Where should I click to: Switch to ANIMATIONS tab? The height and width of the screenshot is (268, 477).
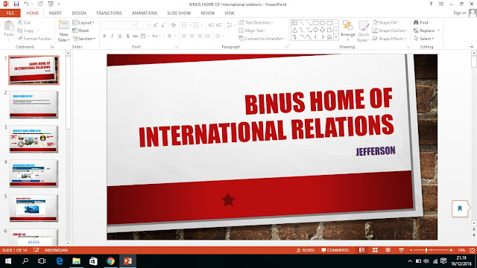pyautogui.click(x=145, y=13)
